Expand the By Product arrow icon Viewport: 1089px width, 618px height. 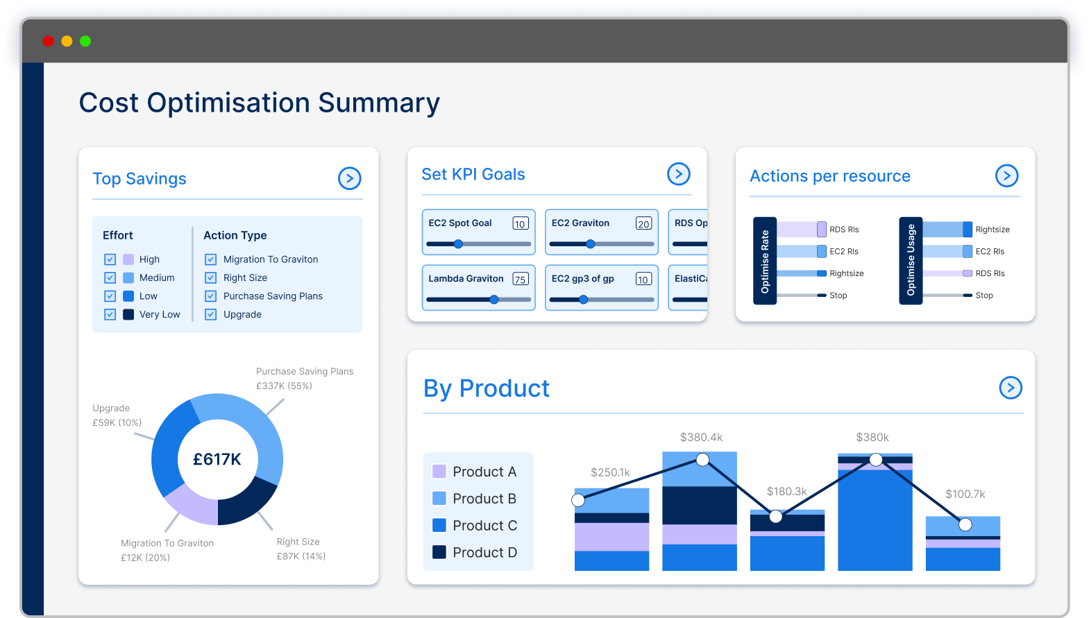1010,388
